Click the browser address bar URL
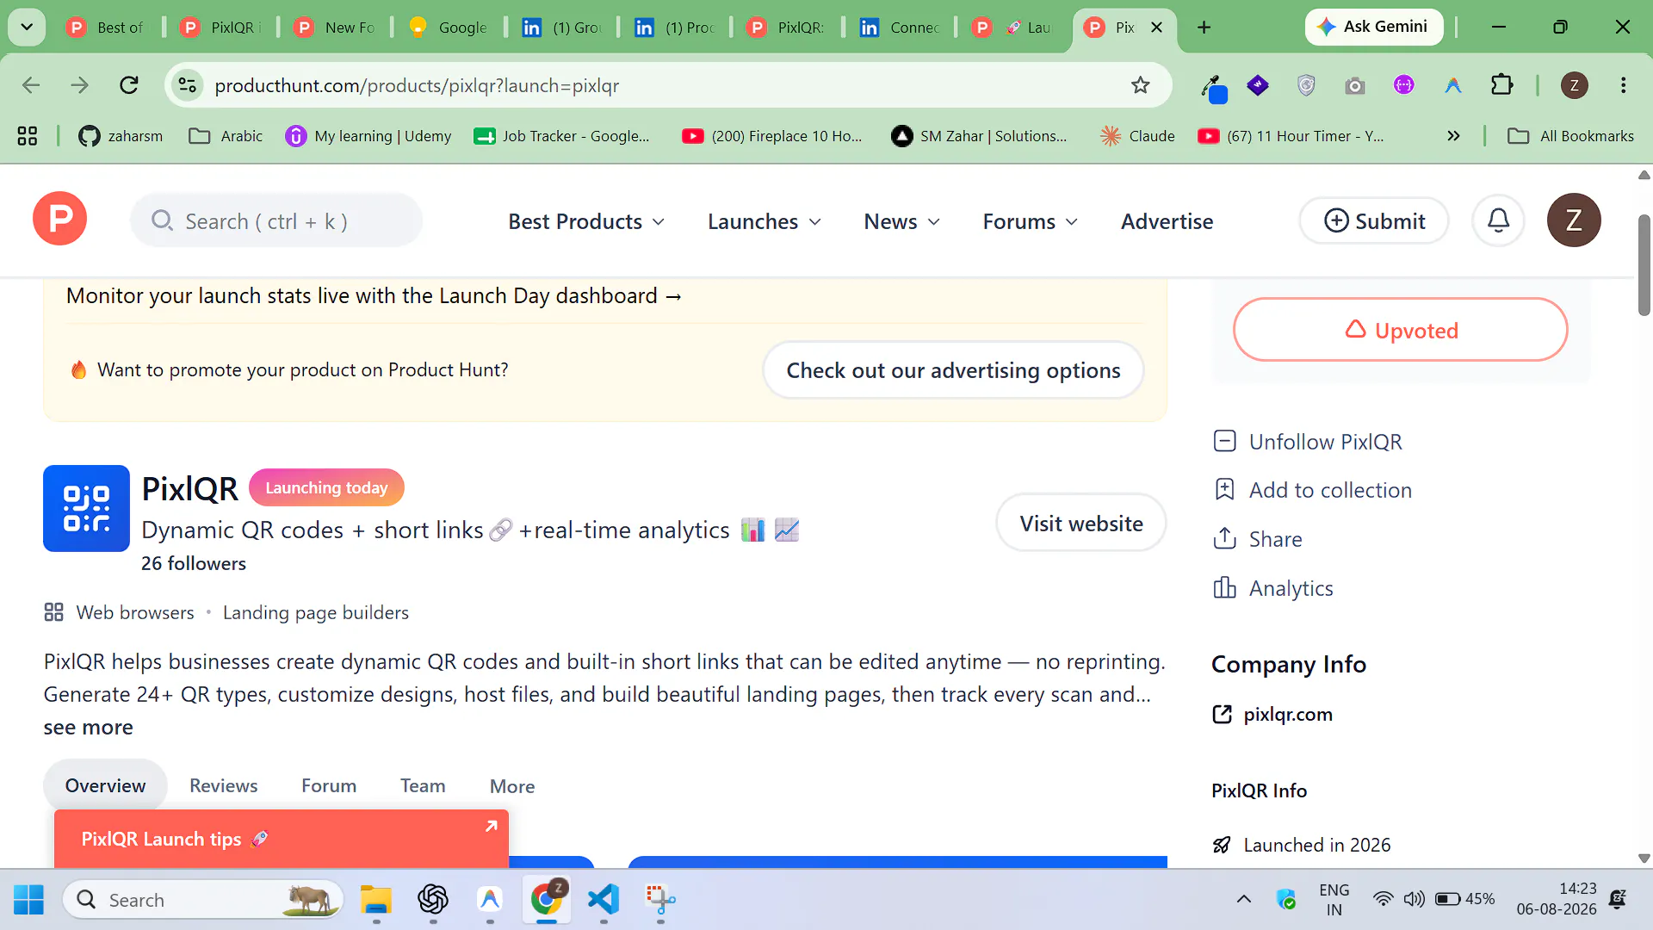Viewport: 1653px width, 930px height. (x=417, y=85)
